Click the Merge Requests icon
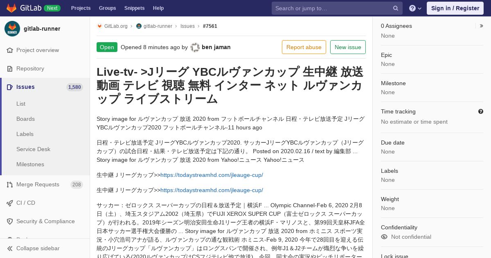491x258 pixels. pos(10,184)
